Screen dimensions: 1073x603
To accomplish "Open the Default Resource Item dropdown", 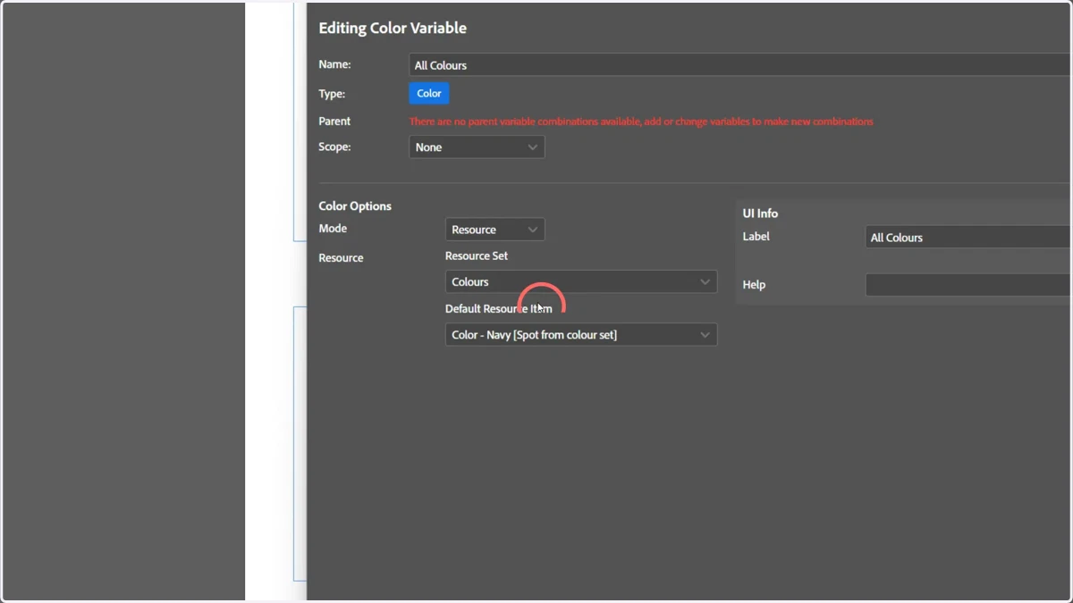I will [x=581, y=335].
